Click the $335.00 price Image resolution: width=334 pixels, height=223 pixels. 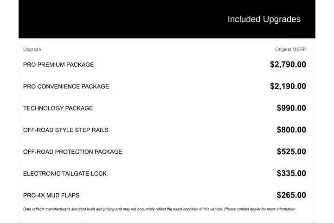click(291, 174)
